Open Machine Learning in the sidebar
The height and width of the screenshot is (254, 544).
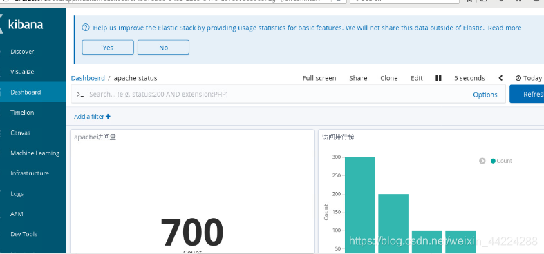(35, 153)
